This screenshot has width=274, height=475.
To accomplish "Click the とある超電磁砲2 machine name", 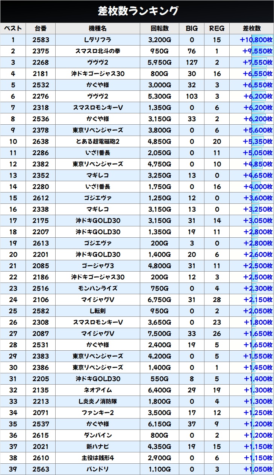I will point(98,142).
